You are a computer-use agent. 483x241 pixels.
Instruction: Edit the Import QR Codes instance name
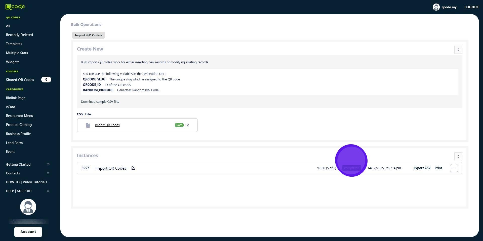coord(133,168)
